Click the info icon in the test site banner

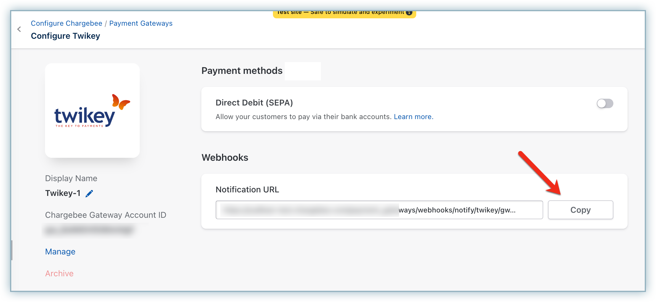409,13
